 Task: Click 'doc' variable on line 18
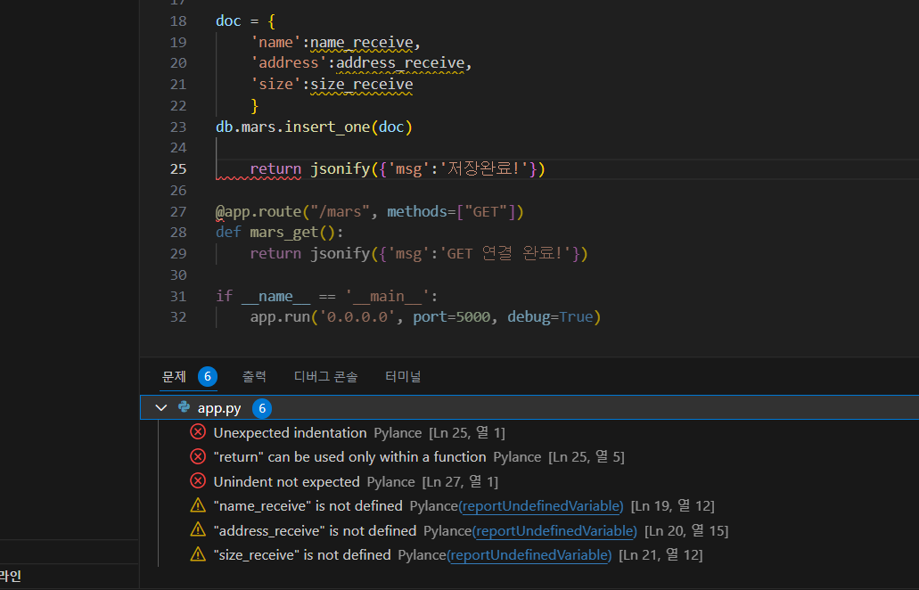[x=228, y=21]
